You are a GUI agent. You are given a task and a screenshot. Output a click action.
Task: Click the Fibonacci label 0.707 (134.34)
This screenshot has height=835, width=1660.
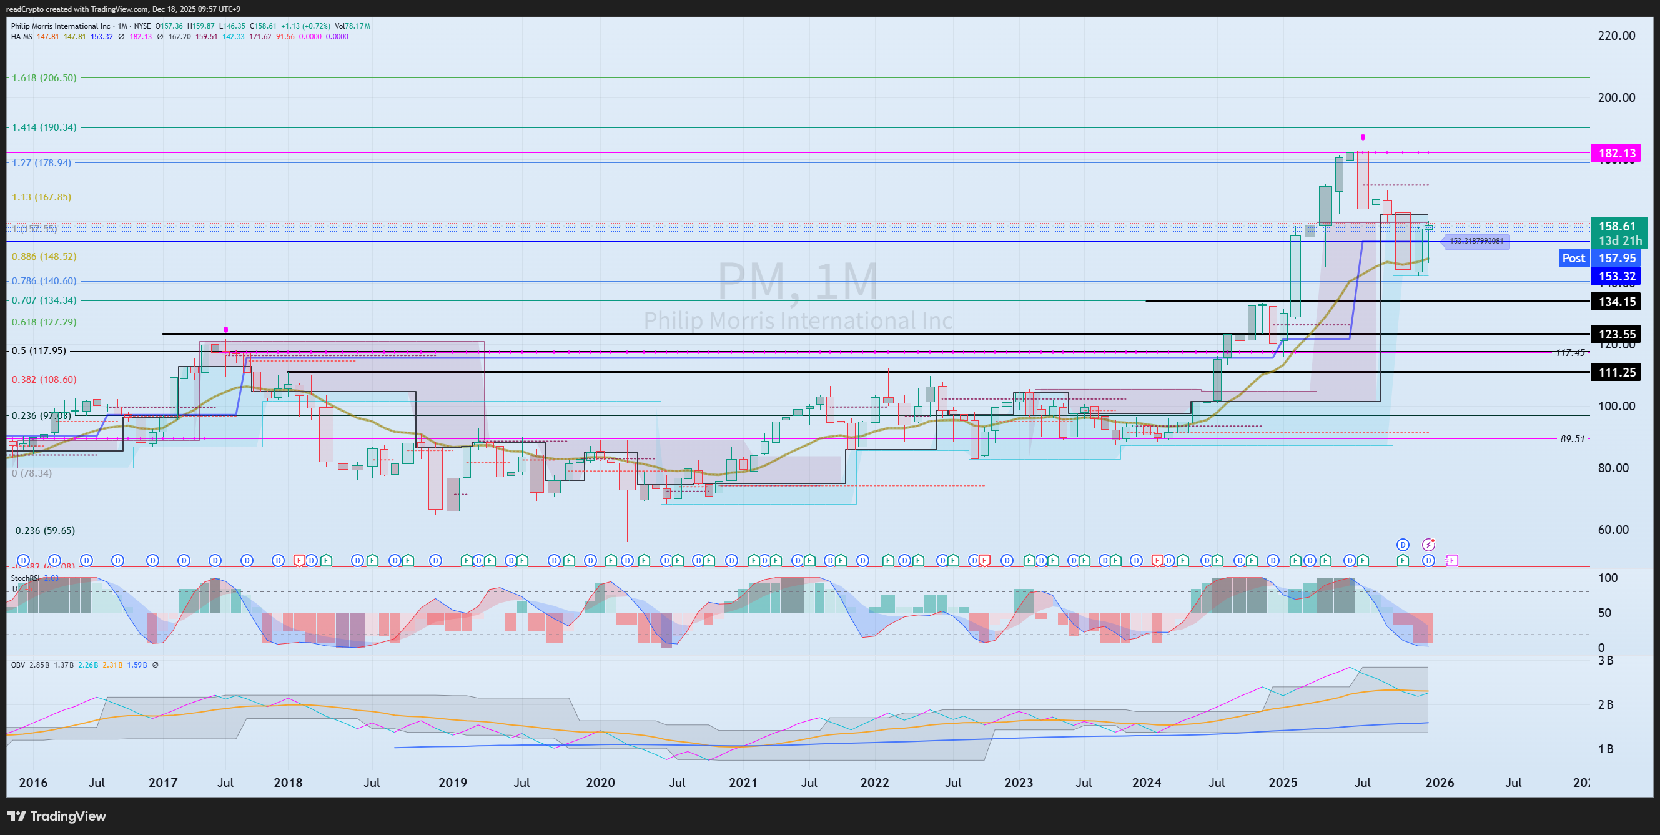[x=44, y=300]
